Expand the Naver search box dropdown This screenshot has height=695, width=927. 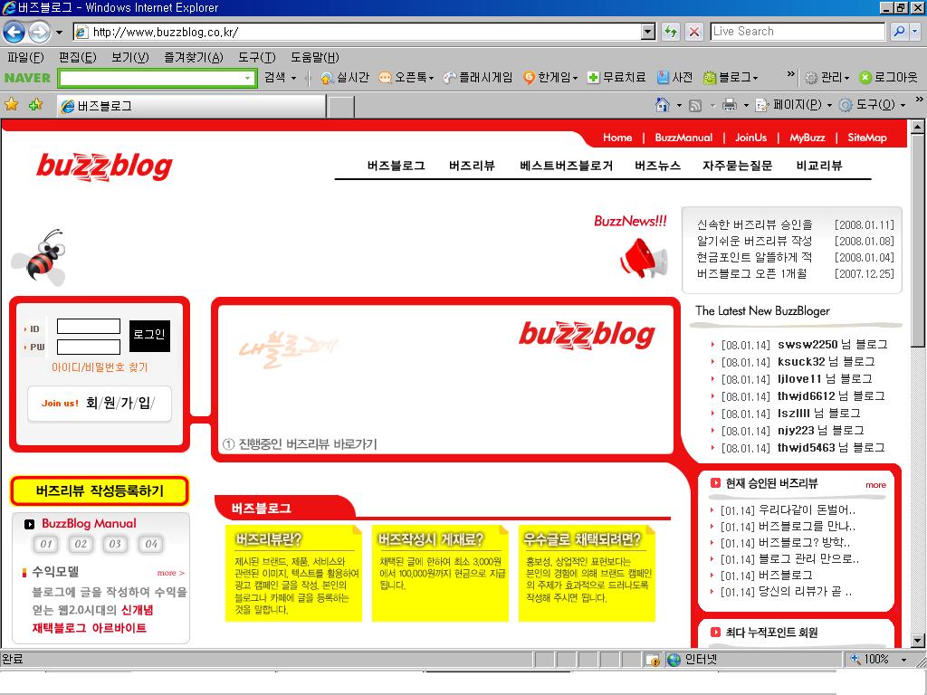[247, 78]
